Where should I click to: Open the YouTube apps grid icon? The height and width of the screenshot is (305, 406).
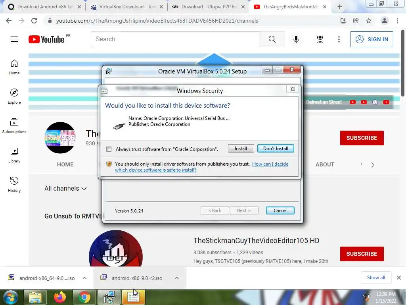[320, 39]
